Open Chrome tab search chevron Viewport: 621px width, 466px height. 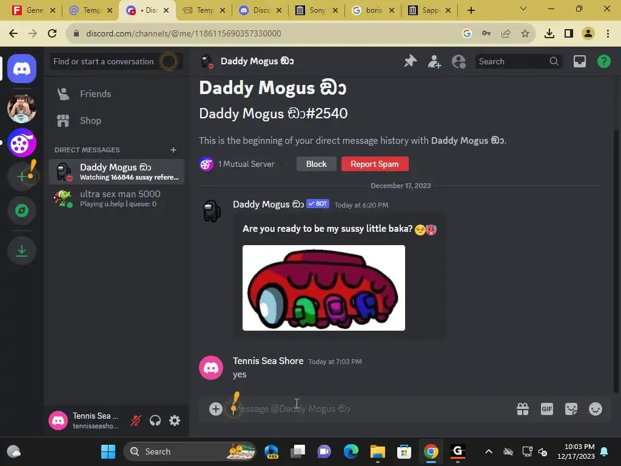pyautogui.click(x=523, y=8)
